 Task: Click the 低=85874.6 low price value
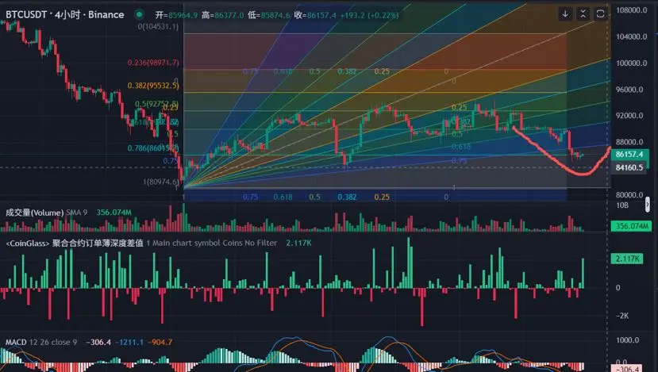point(268,15)
